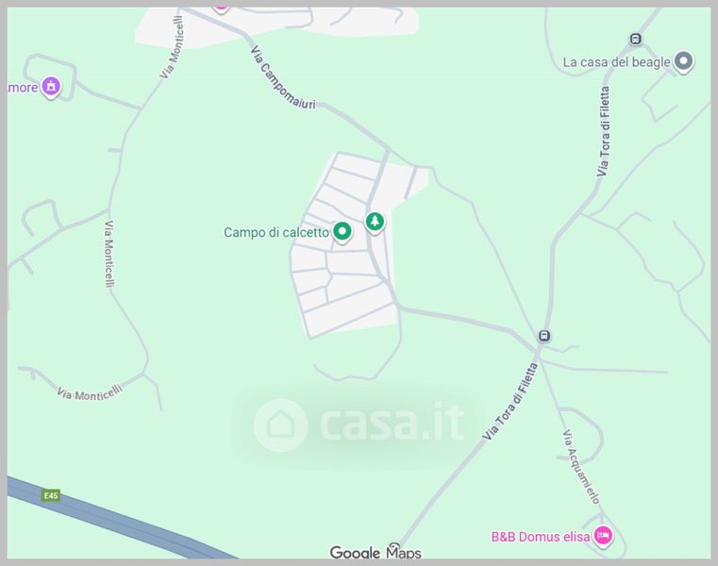Screen dimensions: 718x566
Task: Click the E45 highway shield
Action: coord(50,495)
